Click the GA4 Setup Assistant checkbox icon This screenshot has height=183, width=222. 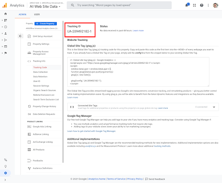pyautogui.click(x=29, y=36)
